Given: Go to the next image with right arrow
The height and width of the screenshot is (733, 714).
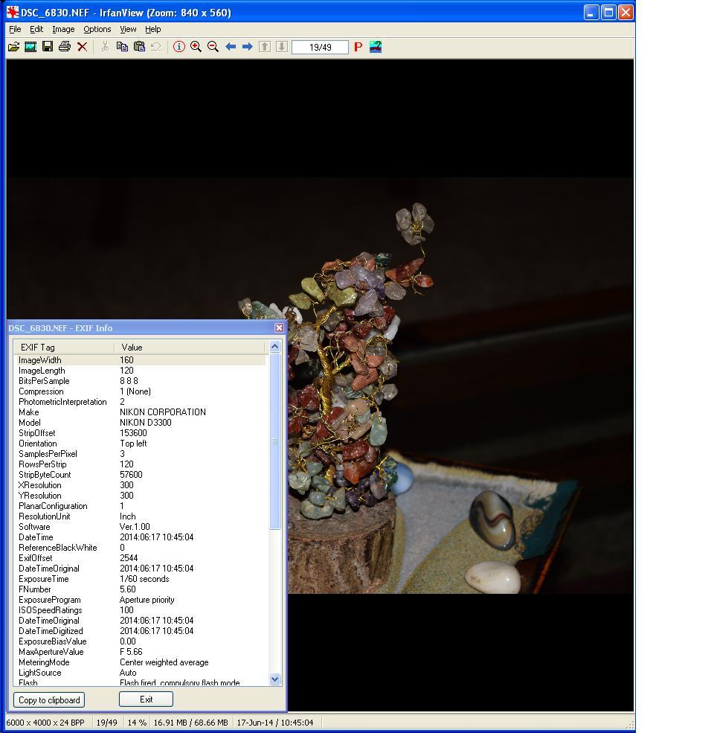Looking at the screenshot, I should pos(247,47).
